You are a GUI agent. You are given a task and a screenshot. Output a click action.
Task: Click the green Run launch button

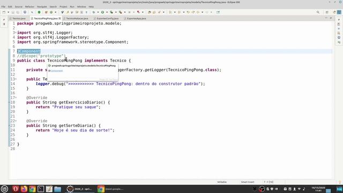(x=102, y=12)
